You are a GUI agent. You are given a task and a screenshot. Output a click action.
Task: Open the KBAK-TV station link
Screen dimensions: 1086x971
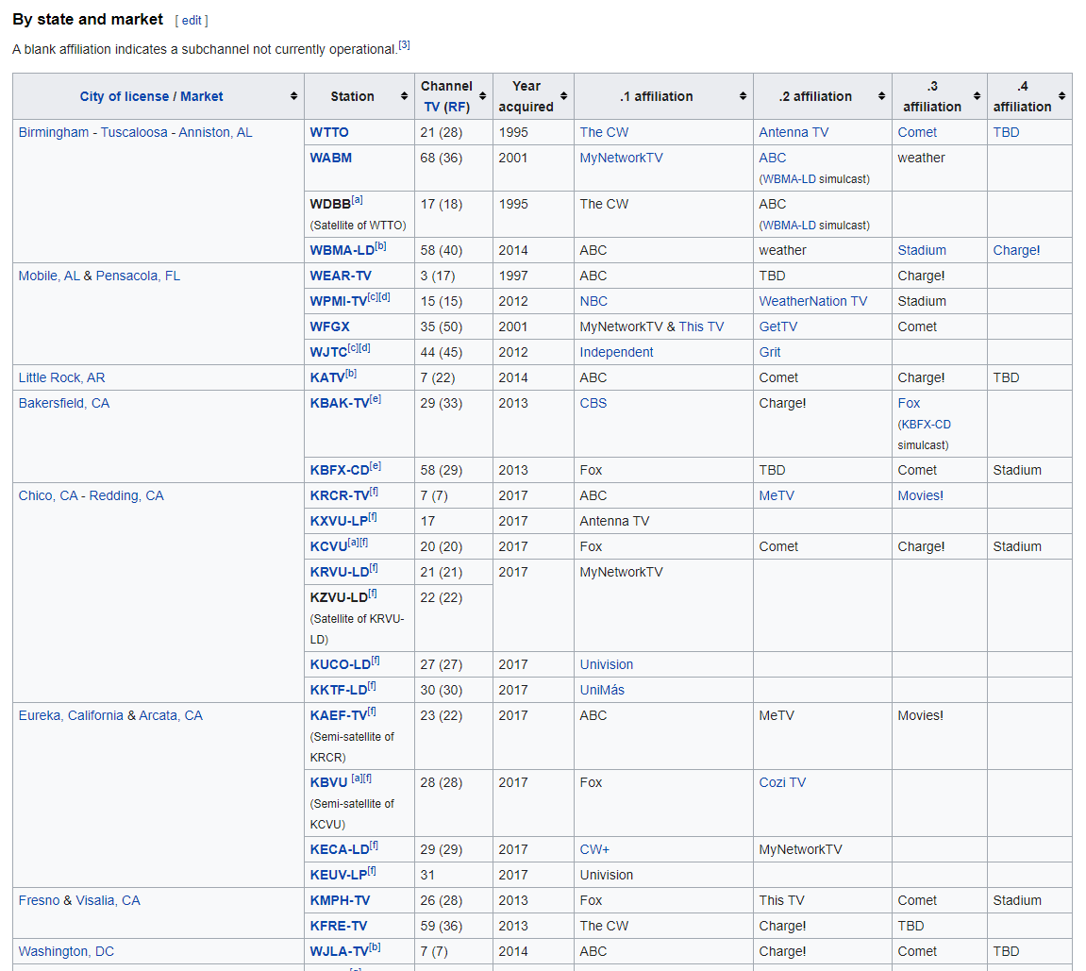coord(340,403)
